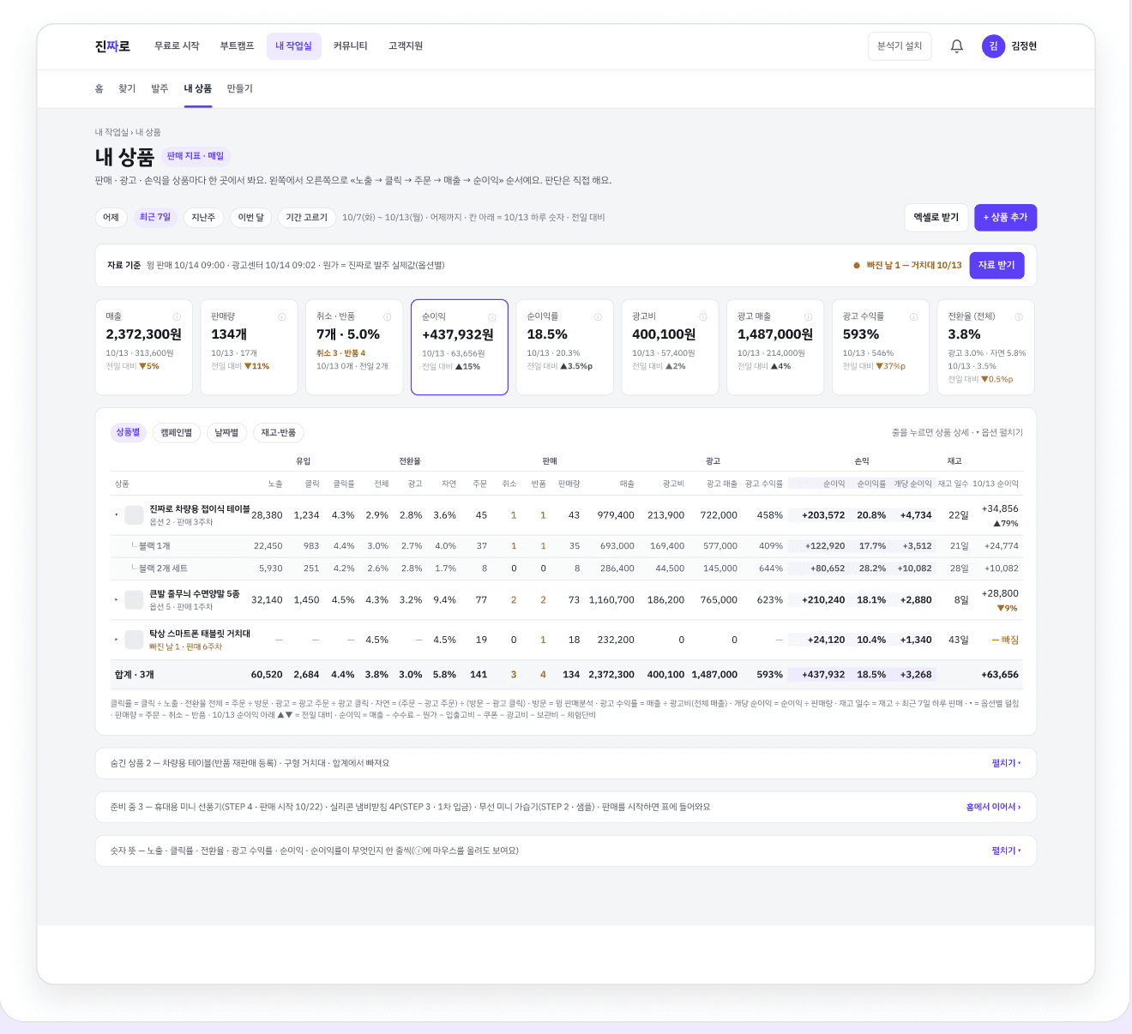Click the 내 작업실 breadcrumb link
Viewport: 1132px width, 1034px height.
tap(111, 133)
